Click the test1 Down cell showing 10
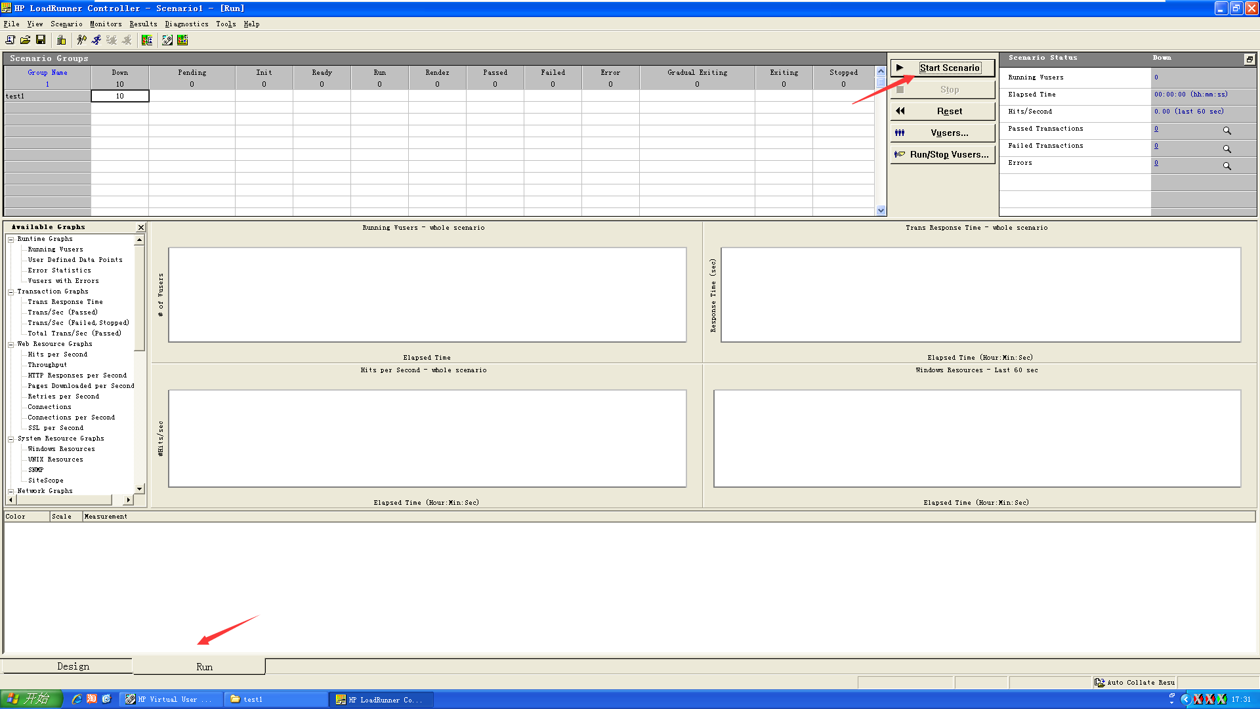The height and width of the screenshot is (709, 1260). coord(120,96)
